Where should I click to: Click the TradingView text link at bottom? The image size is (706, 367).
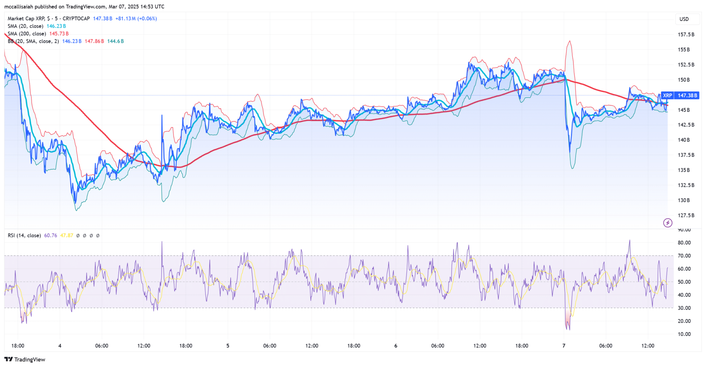[x=30, y=359]
